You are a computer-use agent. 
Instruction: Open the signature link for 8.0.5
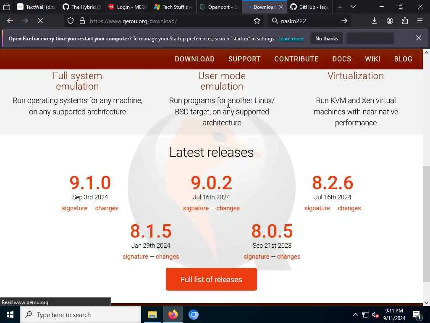click(x=257, y=257)
